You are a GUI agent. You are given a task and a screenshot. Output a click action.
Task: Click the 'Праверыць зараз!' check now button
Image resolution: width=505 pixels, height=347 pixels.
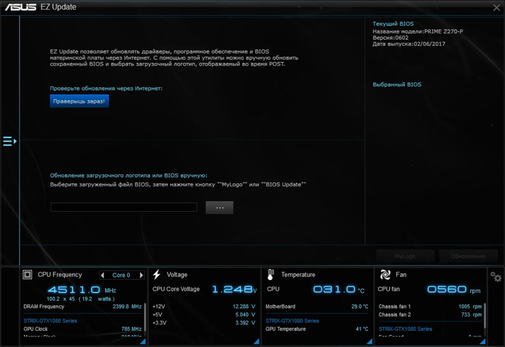pyautogui.click(x=79, y=101)
